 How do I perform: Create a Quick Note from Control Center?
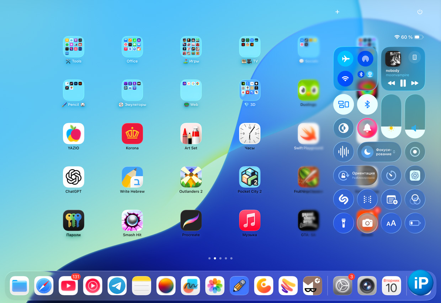click(391, 199)
